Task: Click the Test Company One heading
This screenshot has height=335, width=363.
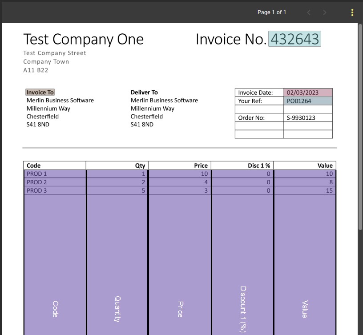Action: [x=84, y=39]
